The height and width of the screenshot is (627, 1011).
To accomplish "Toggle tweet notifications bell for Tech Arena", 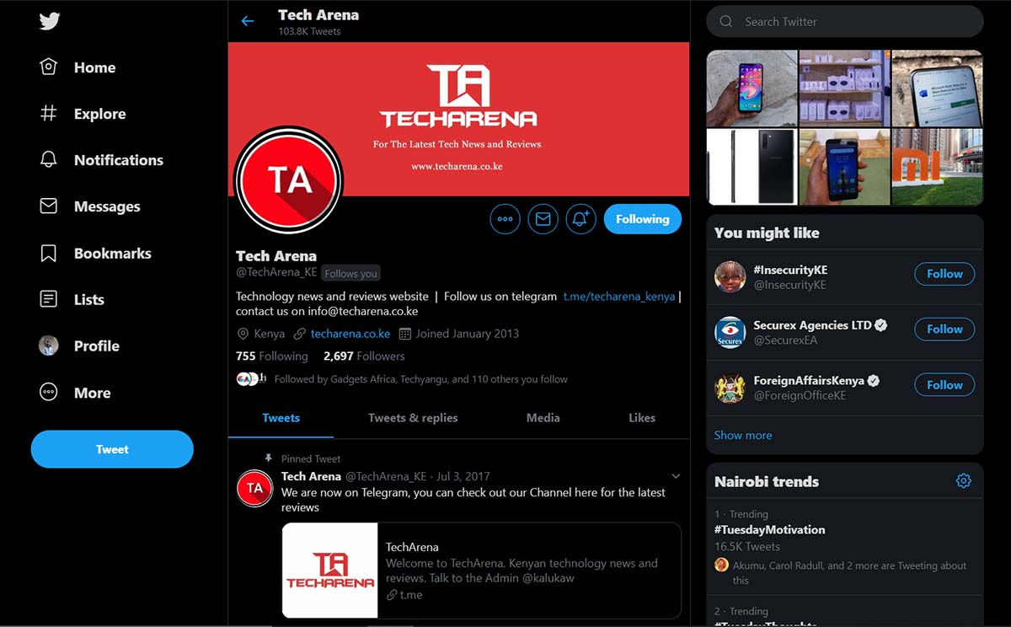I will tap(580, 219).
